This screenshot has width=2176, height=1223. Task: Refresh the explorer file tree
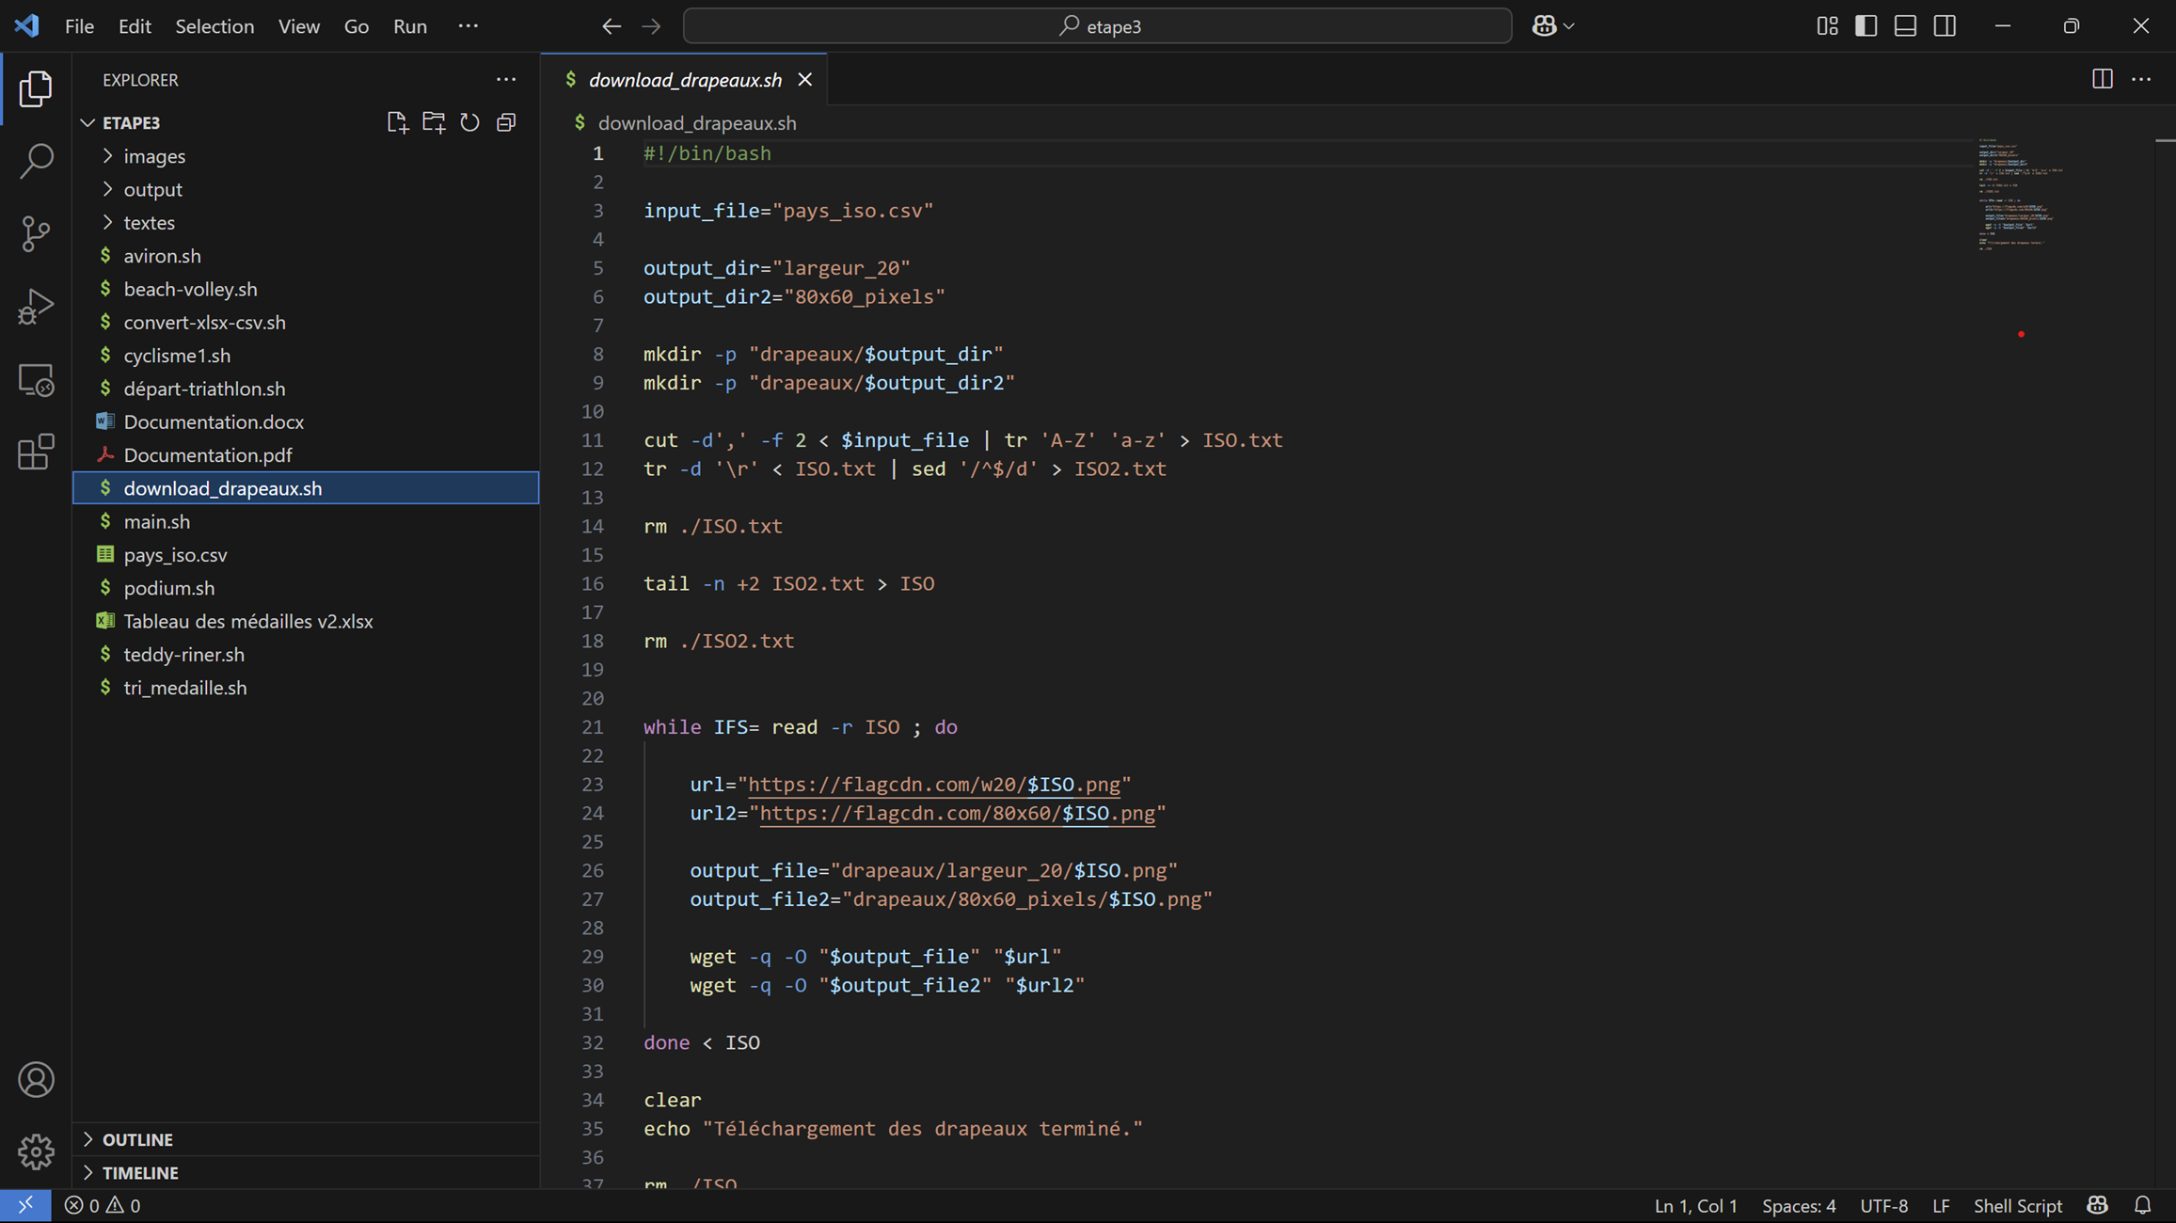click(x=469, y=122)
